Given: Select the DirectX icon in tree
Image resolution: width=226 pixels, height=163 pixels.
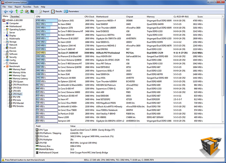Looking at the screenshot, I should [7, 48].
